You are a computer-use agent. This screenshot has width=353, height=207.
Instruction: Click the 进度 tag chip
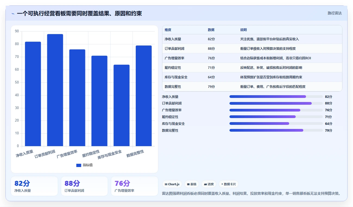(x=209, y=184)
